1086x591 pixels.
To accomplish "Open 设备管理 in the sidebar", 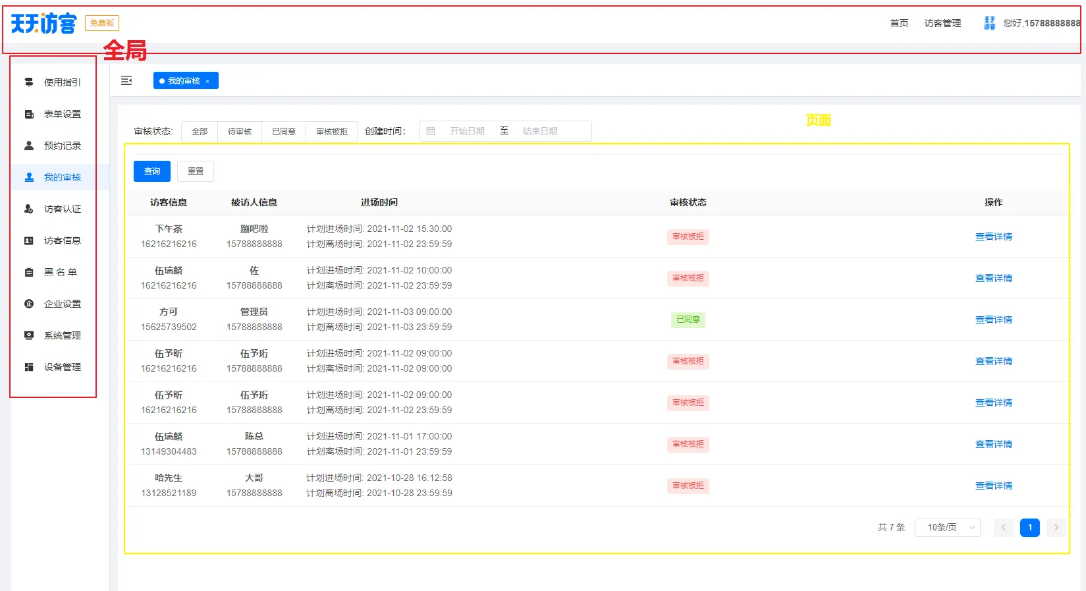I will point(62,367).
